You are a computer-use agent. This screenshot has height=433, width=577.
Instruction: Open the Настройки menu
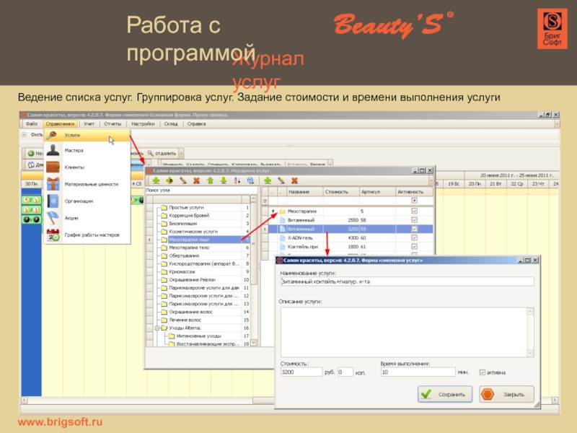point(143,124)
